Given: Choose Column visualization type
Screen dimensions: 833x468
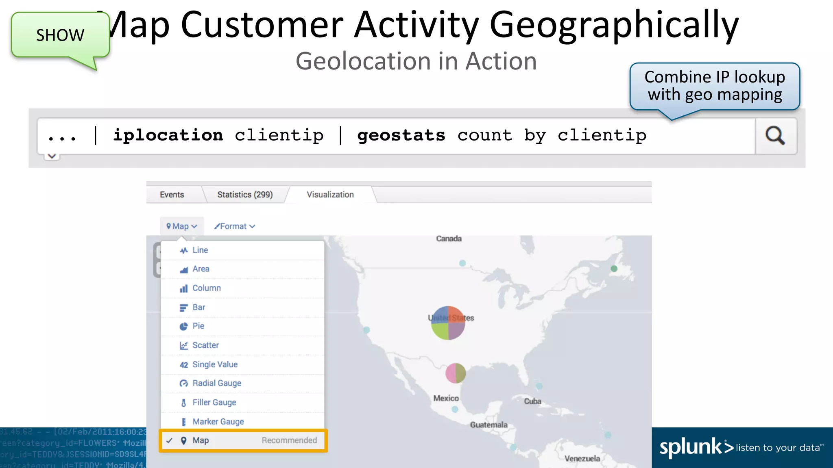Looking at the screenshot, I should tap(243, 288).
